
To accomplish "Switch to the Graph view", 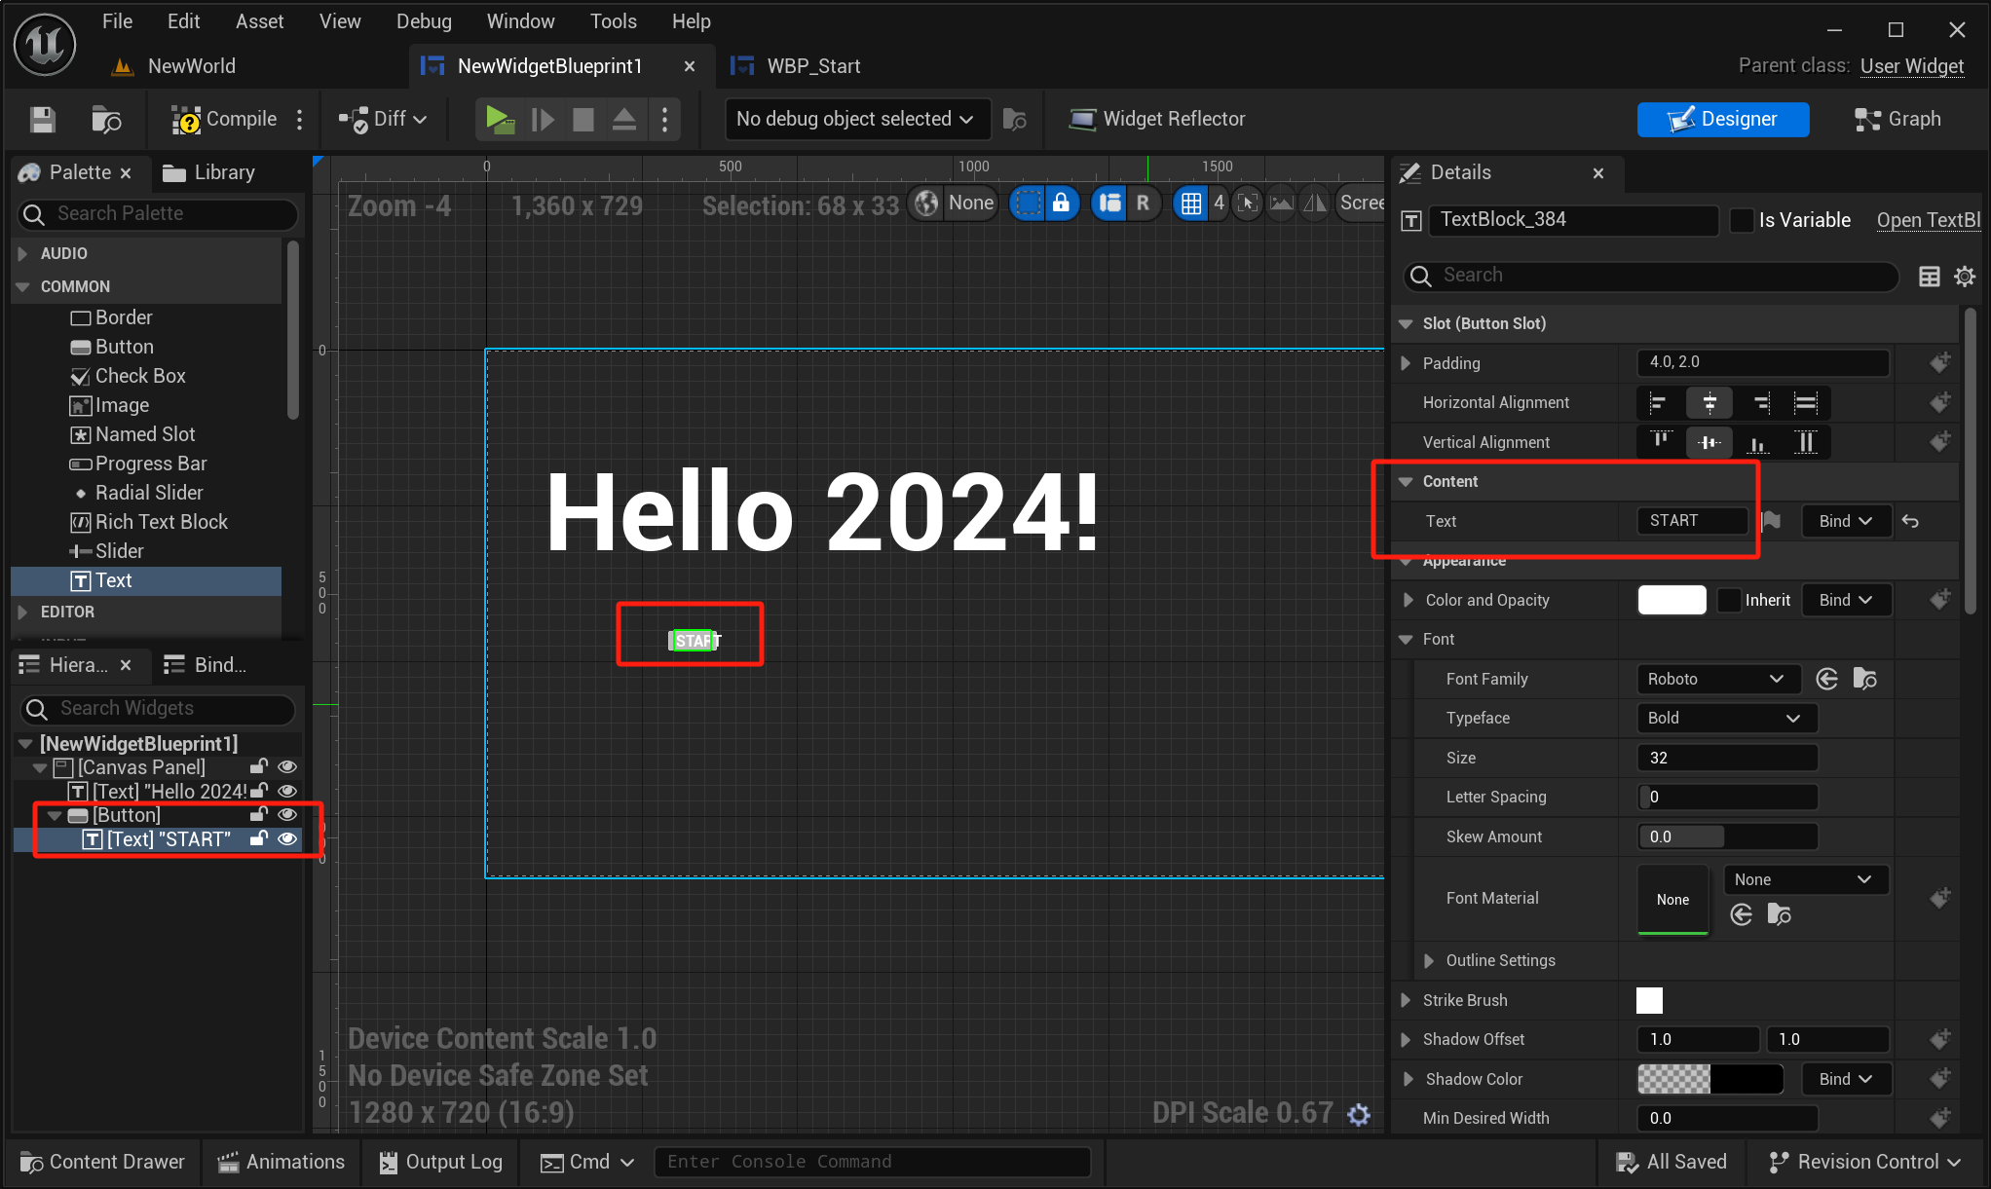I will click(1897, 119).
